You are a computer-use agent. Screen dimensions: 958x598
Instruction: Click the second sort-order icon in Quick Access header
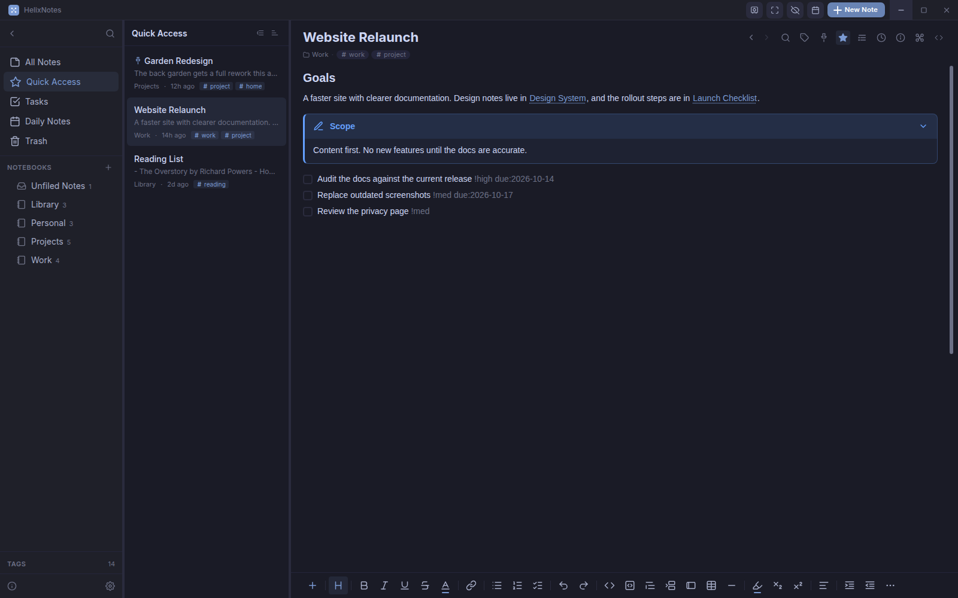[274, 33]
